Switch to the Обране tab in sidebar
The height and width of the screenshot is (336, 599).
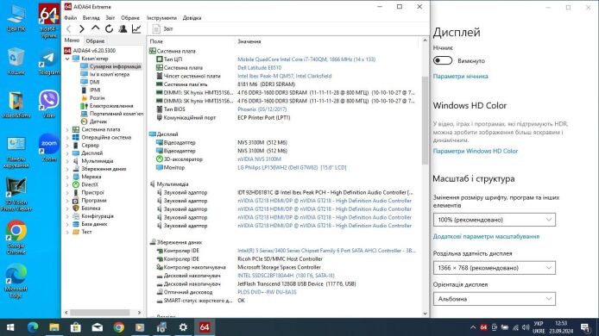[95, 40]
